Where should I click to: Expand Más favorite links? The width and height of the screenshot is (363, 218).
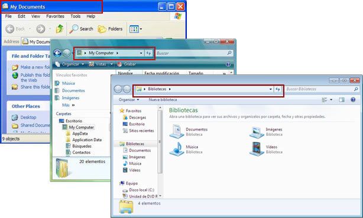click(x=69, y=105)
